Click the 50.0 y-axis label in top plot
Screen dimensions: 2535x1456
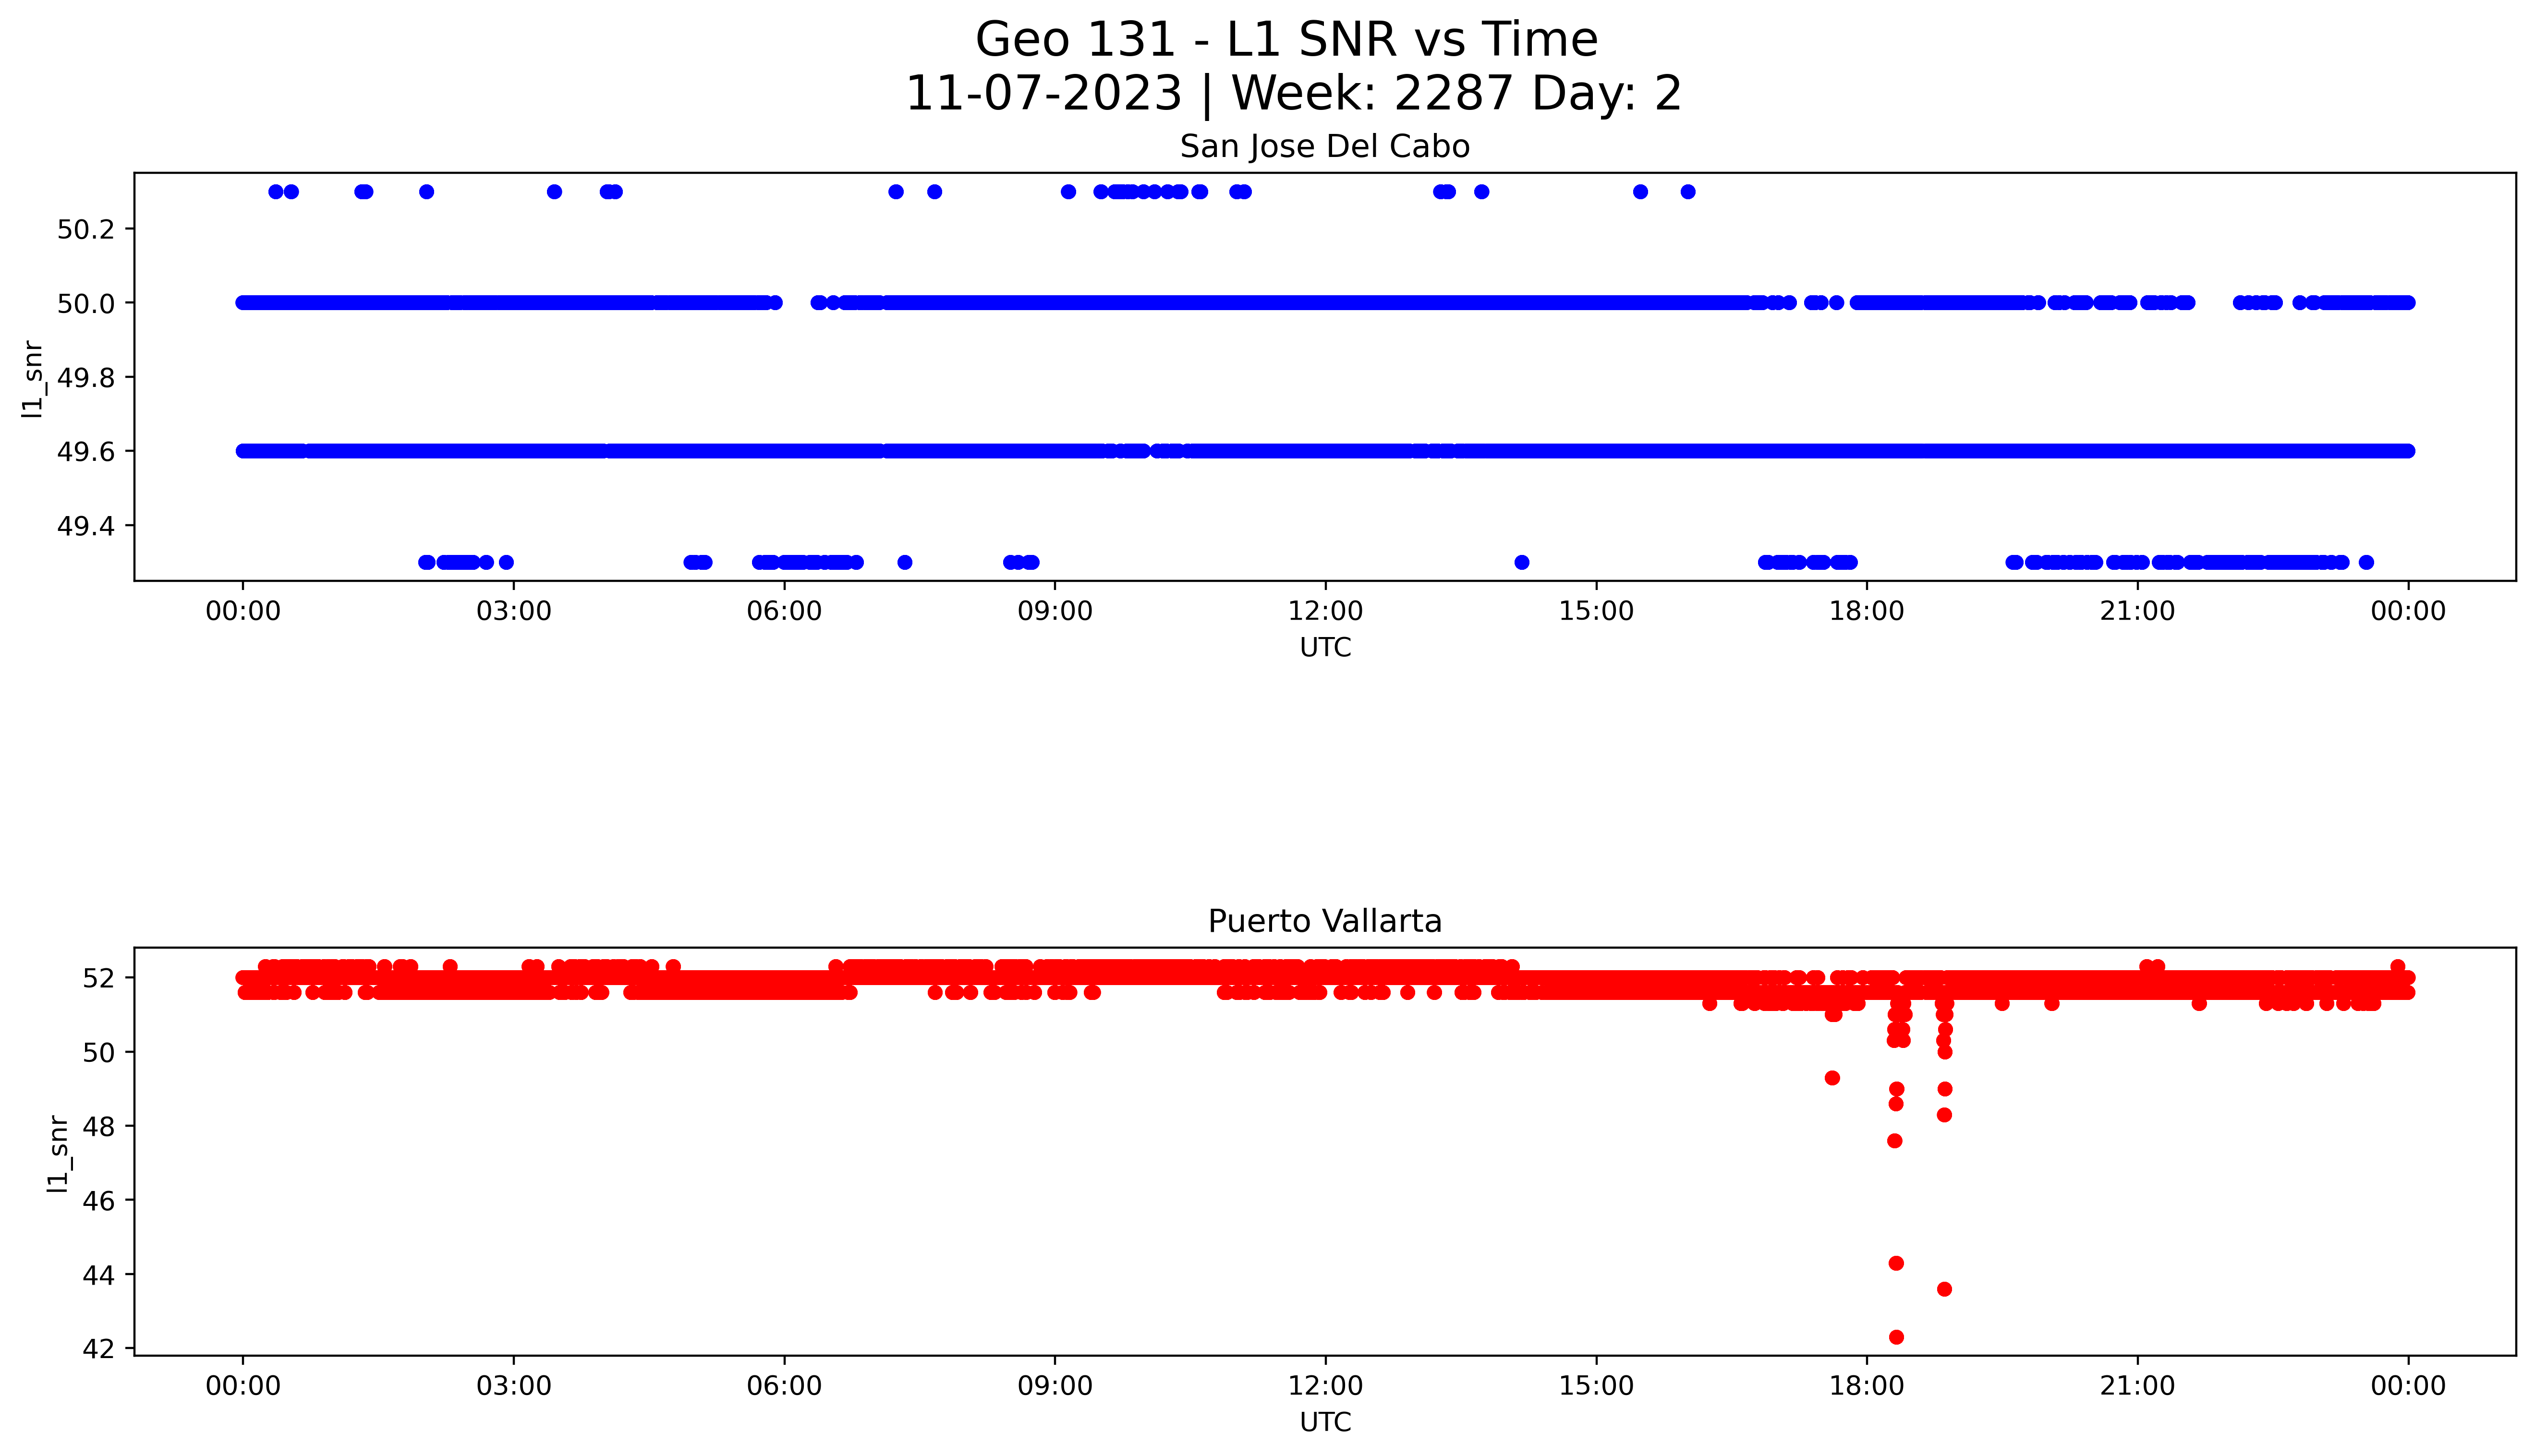click(86, 304)
